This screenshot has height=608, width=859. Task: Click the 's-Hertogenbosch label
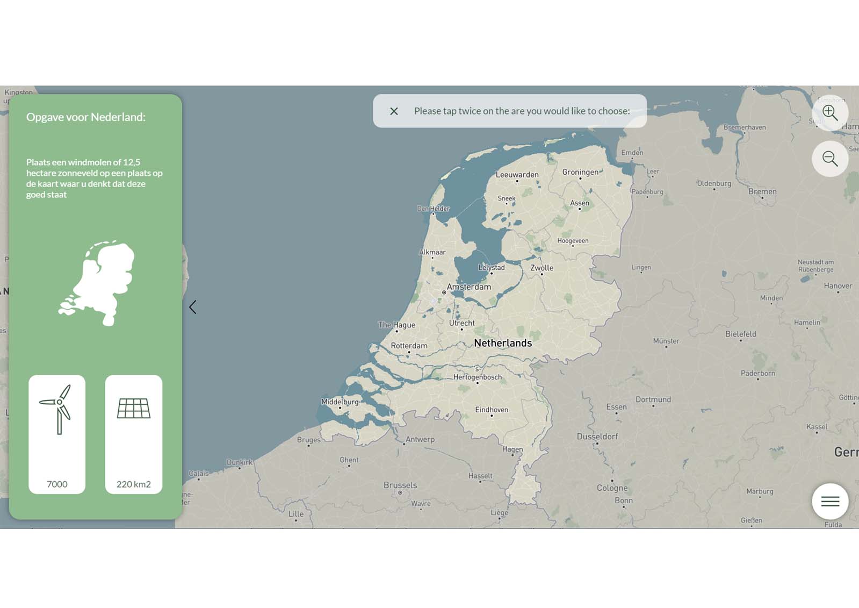(x=478, y=373)
